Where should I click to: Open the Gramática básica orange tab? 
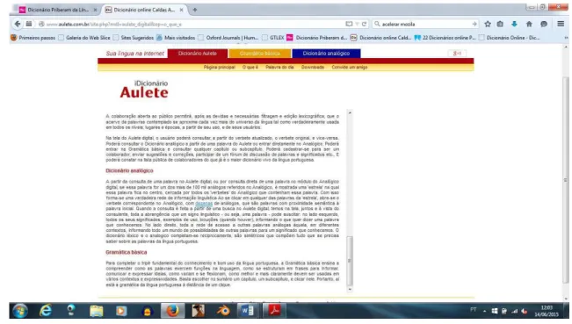point(260,54)
